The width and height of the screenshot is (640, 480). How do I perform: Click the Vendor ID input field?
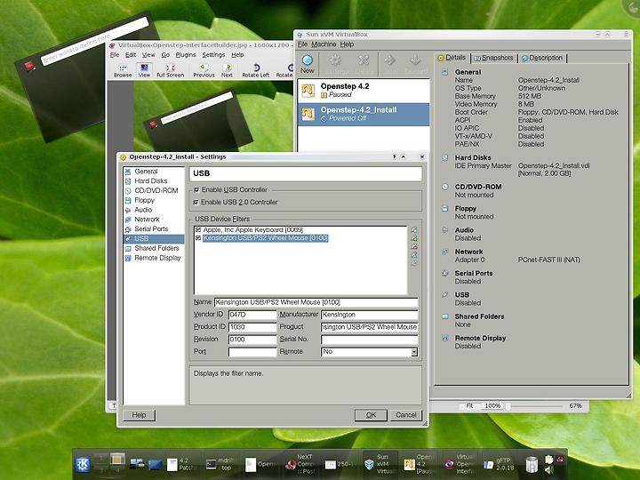252,315
